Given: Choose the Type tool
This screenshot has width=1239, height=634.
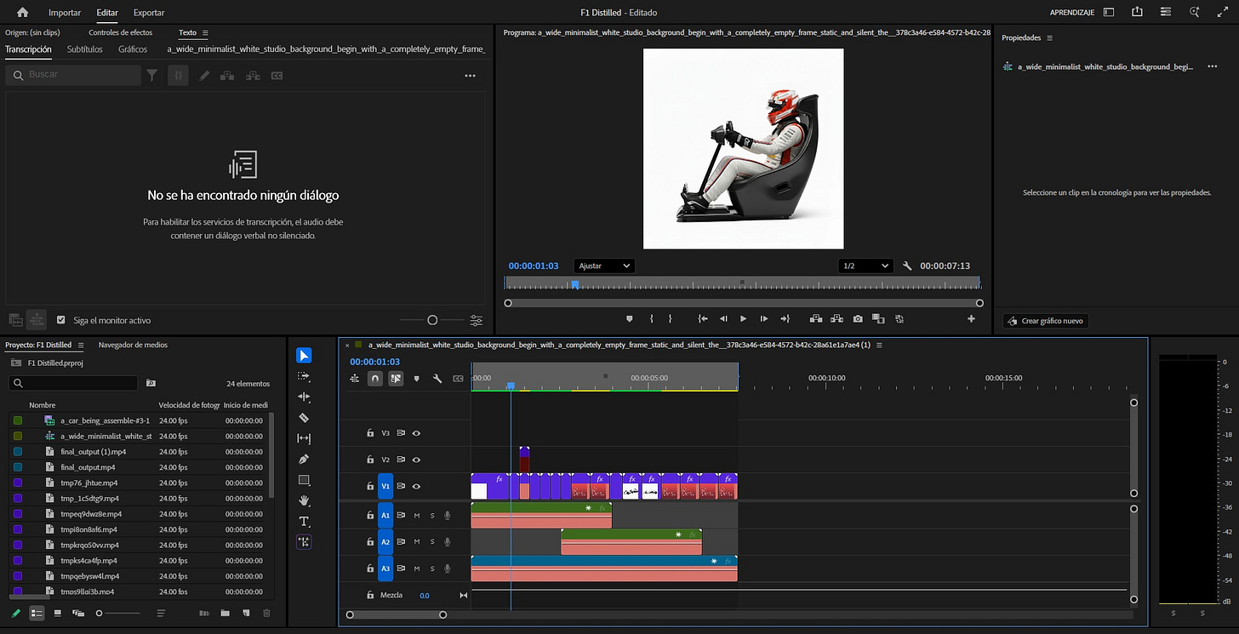Looking at the screenshot, I should [304, 521].
